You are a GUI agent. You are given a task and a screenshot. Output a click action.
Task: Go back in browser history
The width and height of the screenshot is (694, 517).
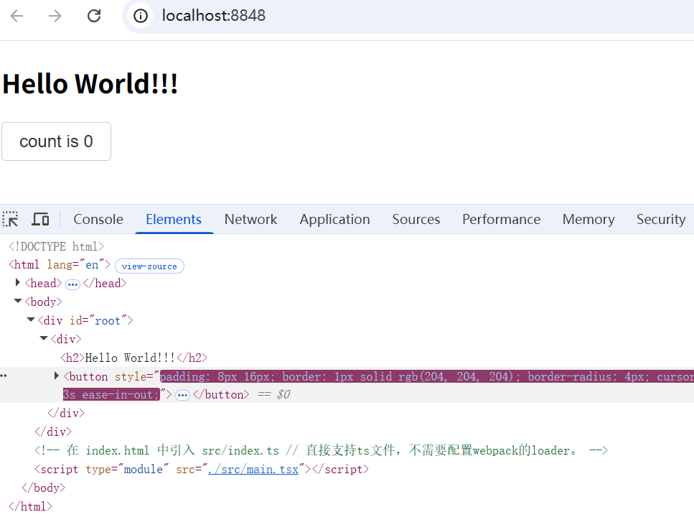[17, 16]
